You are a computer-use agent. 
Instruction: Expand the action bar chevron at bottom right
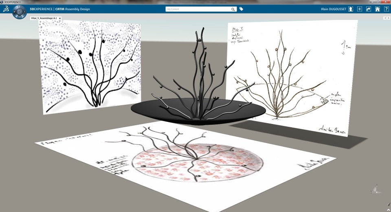[389, 210]
